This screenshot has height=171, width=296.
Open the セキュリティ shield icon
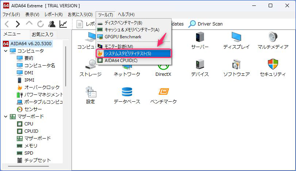273,64
